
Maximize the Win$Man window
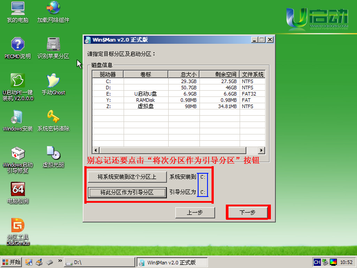point(262,40)
